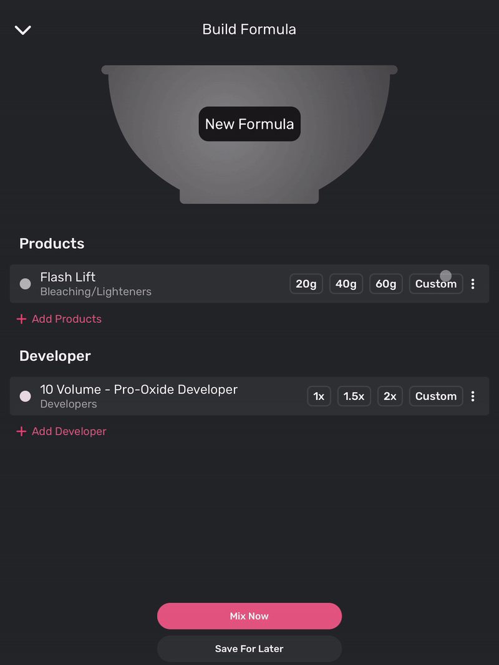Image resolution: width=499 pixels, height=665 pixels.
Task: Tap the New Formula name label
Action: (249, 124)
